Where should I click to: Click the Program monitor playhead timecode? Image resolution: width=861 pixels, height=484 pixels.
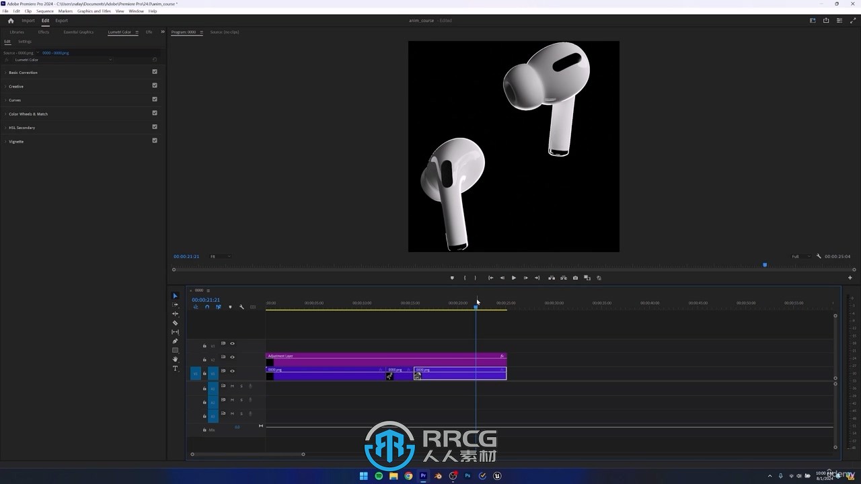[x=186, y=256]
